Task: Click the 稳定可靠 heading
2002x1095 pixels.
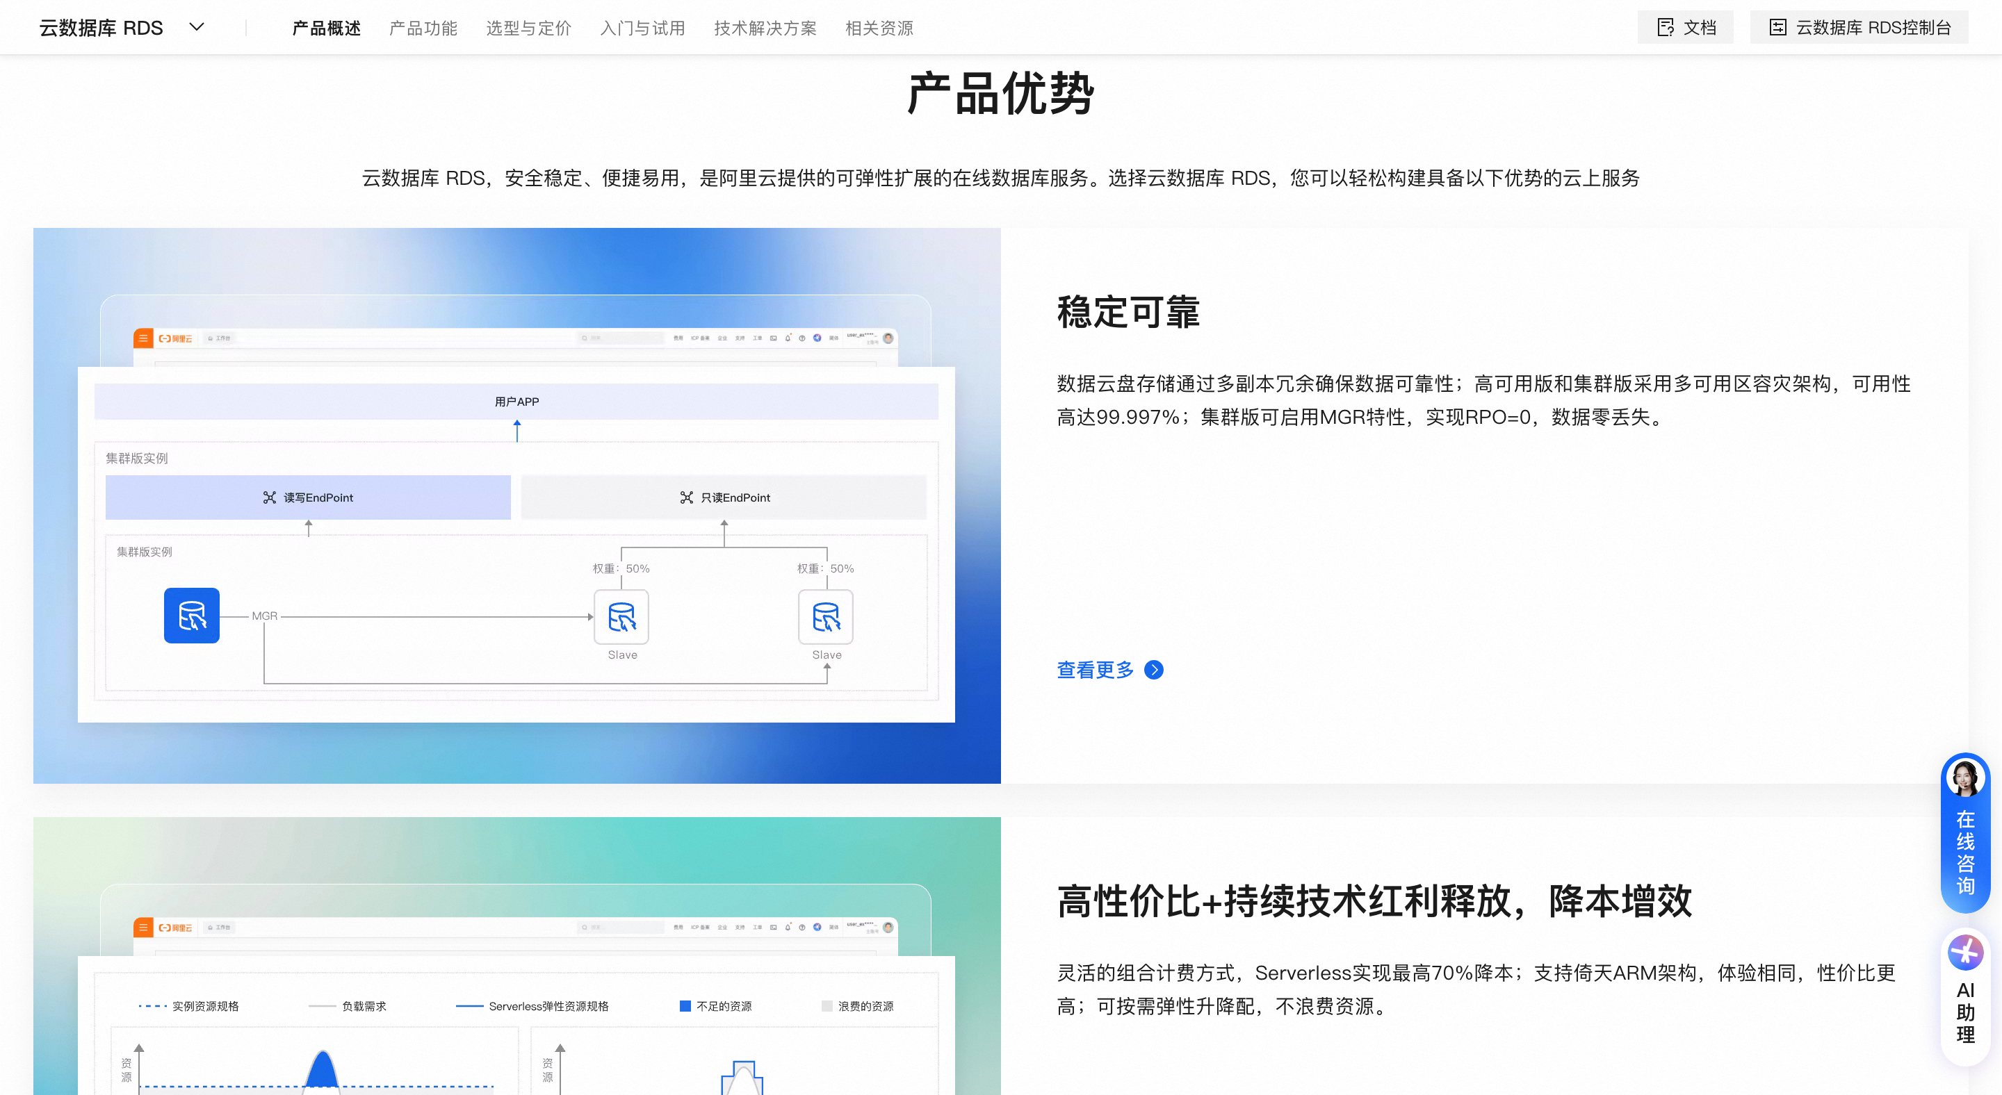Action: (x=1128, y=312)
